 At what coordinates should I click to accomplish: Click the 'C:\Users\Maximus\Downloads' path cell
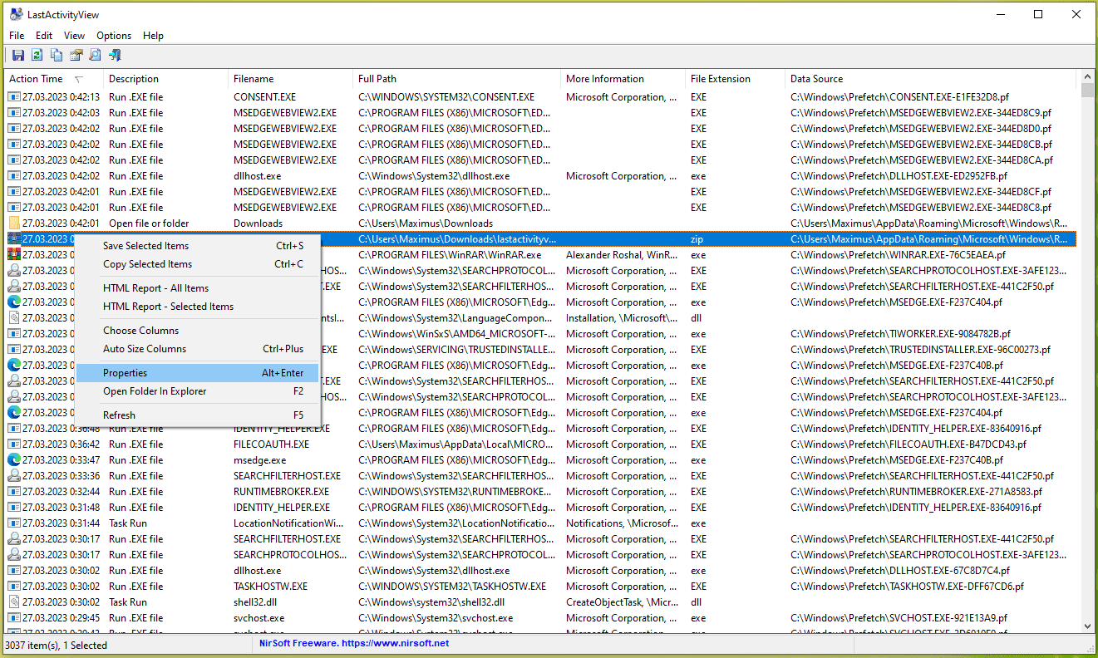[426, 223]
